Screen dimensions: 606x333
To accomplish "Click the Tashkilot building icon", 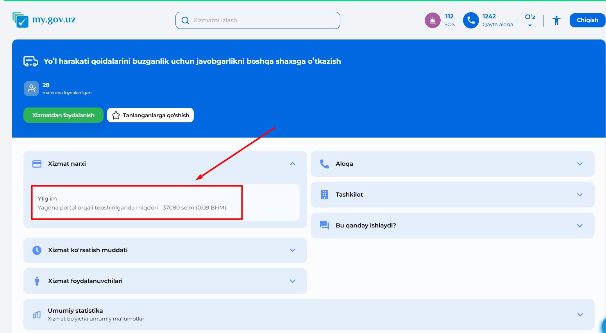I will coord(324,195).
